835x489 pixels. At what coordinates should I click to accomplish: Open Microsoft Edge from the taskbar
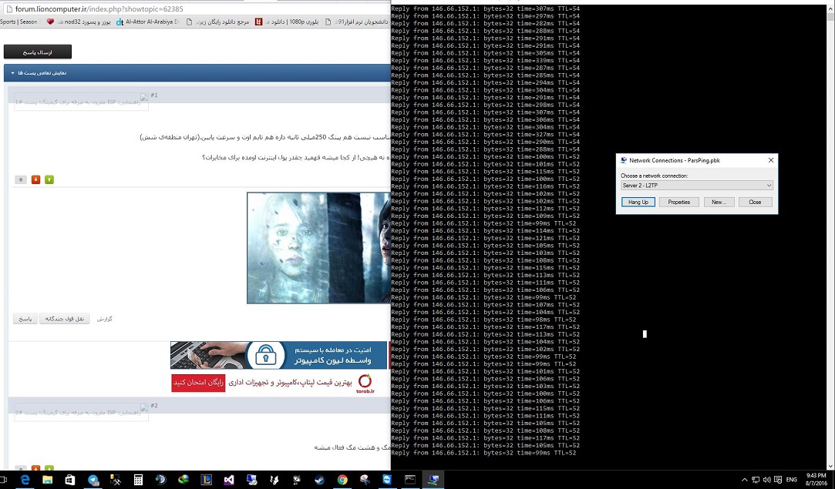(x=25, y=479)
